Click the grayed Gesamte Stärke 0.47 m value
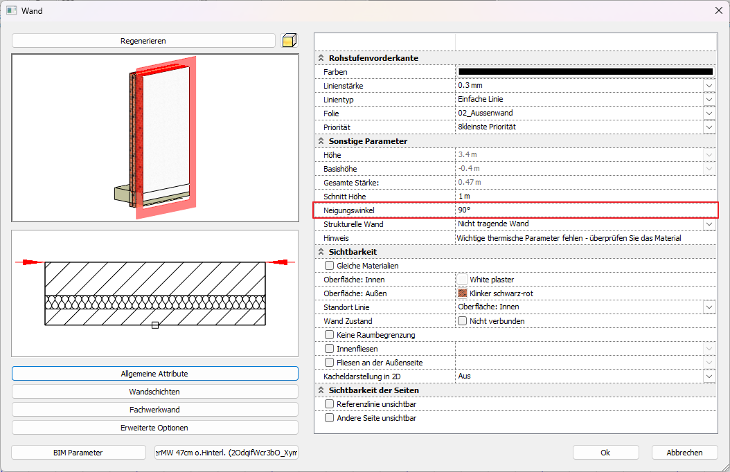The width and height of the screenshot is (730, 472). coord(470,182)
